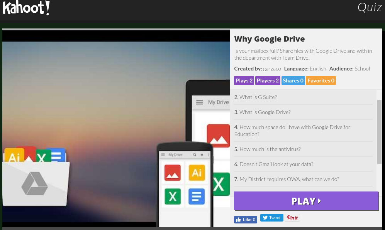Viewport: 385px width, 230px height.
Task: Select question 7 My District requires OWA
Action: (303, 179)
